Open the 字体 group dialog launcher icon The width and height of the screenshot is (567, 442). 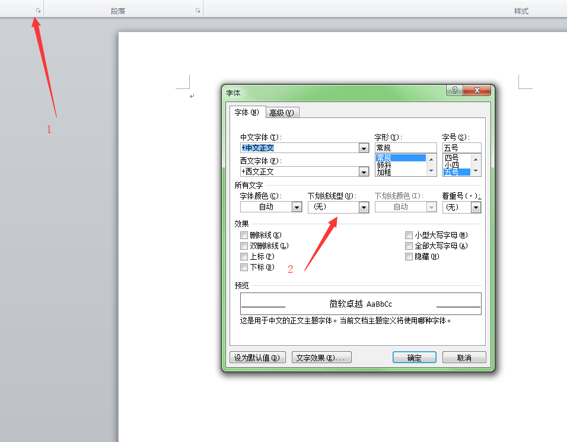37,9
